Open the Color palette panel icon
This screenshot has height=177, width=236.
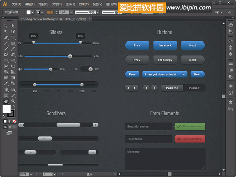pyautogui.click(x=230, y=25)
